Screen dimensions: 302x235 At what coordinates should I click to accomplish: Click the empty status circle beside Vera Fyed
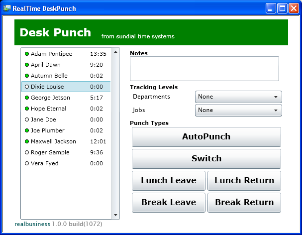[27, 163]
